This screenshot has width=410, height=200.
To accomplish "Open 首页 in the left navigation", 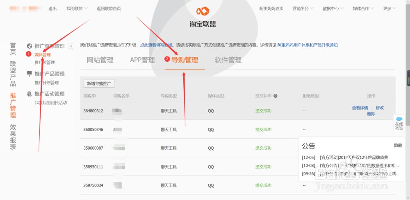I will point(13,49).
